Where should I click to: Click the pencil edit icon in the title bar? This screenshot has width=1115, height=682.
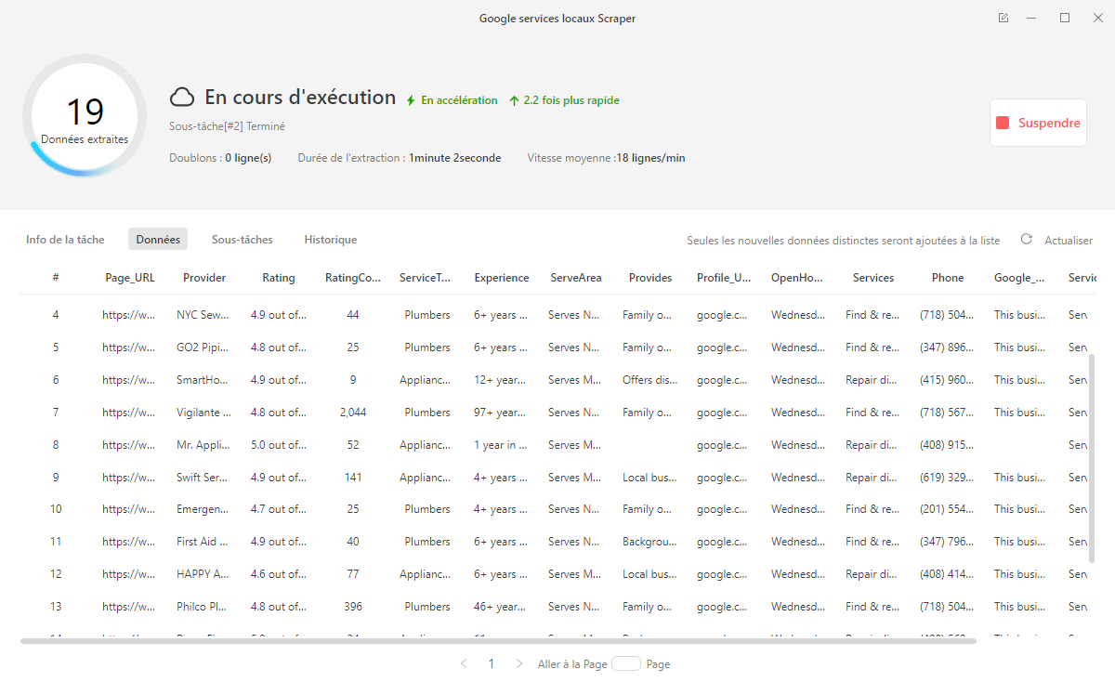click(x=1003, y=17)
